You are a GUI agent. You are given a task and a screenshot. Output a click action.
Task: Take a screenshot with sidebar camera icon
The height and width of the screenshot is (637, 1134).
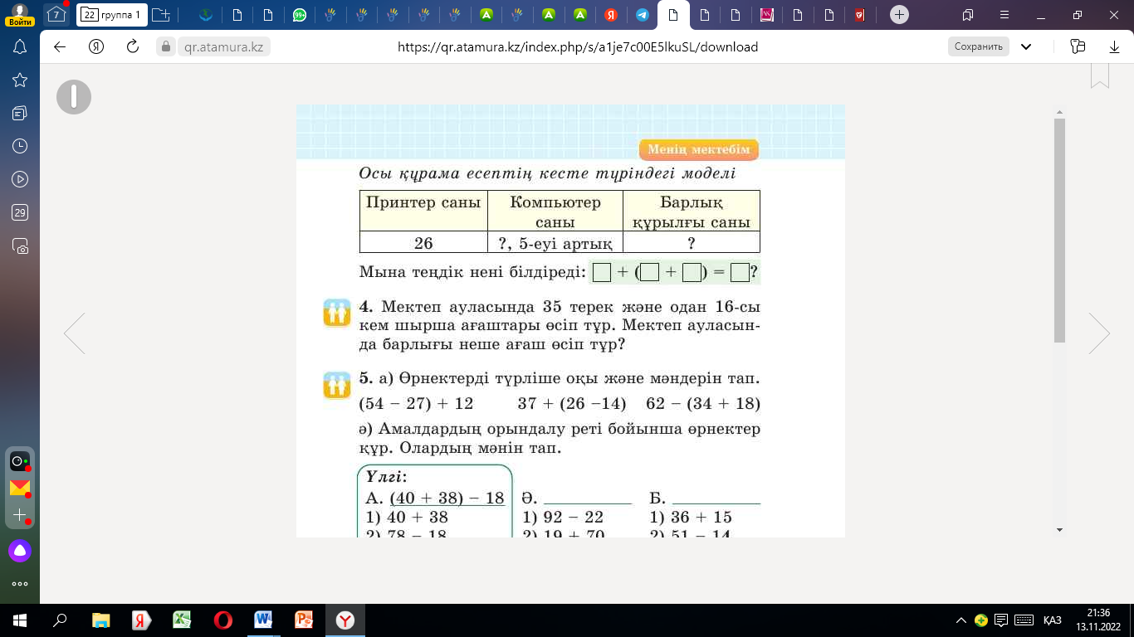[x=20, y=246]
